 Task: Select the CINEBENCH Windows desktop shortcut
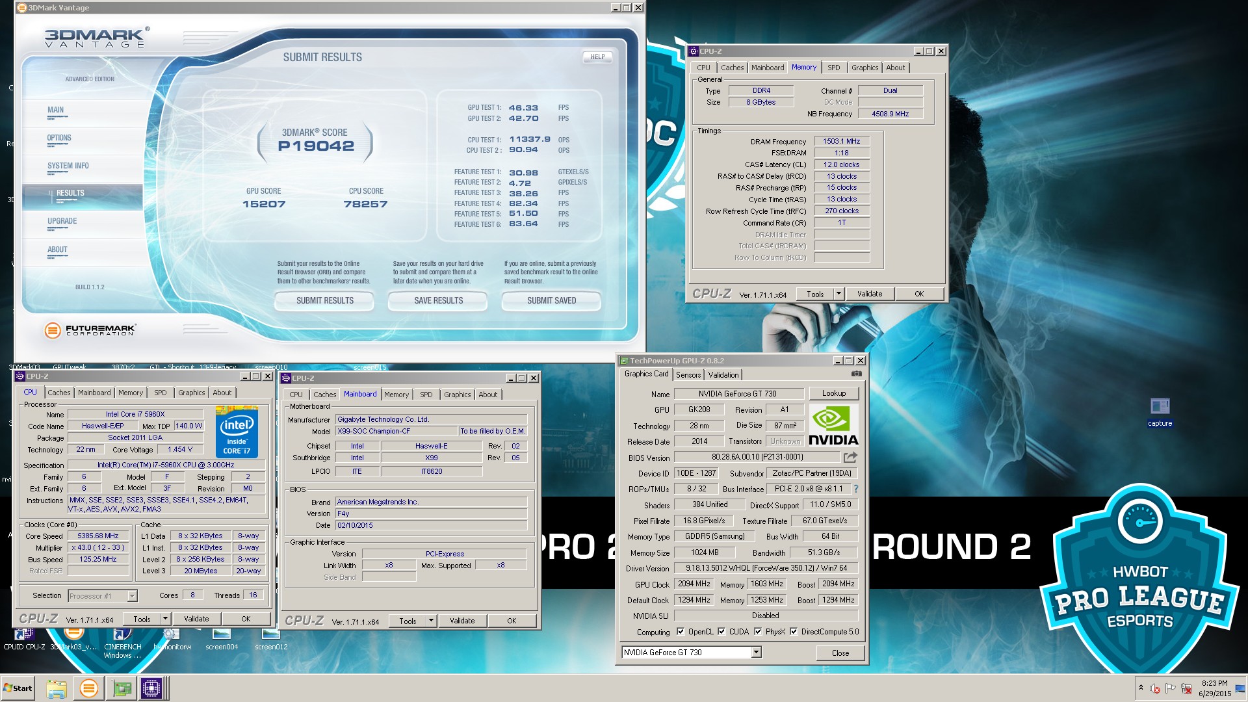coord(122,643)
